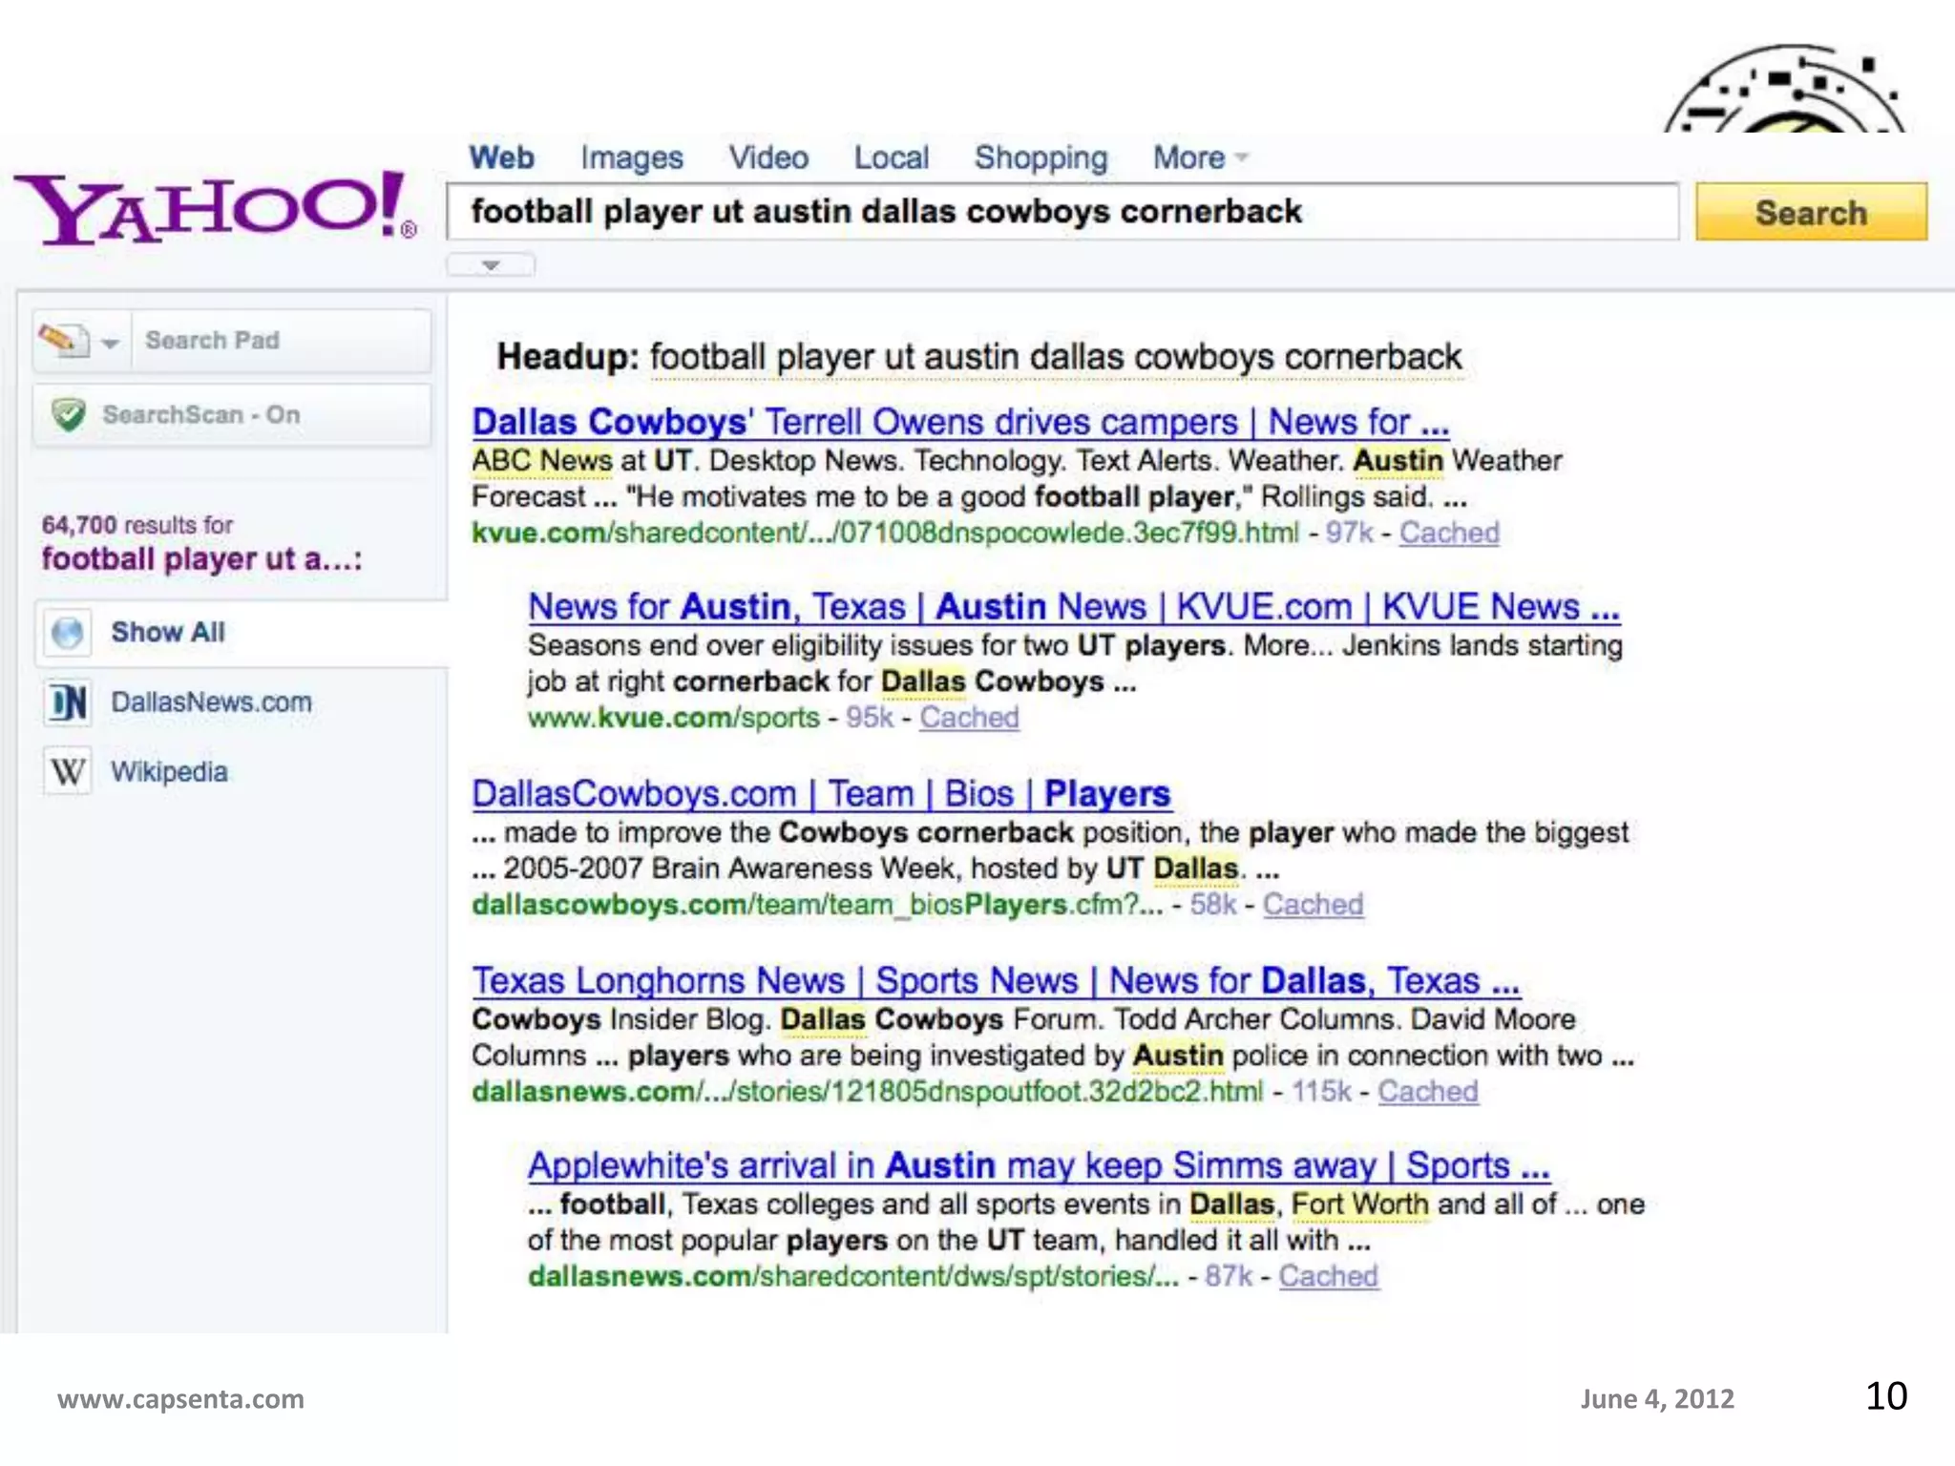The image size is (1955, 1466).
Task: Click the Search Pad notepad icon
Action: [63, 340]
